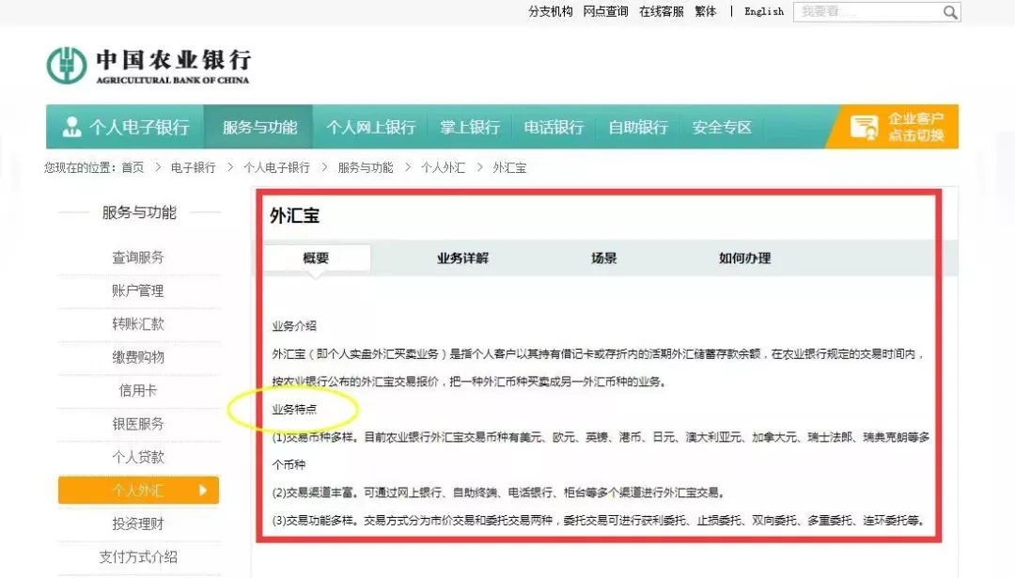
Task: Open 在线客服 support link
Action: (662, 11)
